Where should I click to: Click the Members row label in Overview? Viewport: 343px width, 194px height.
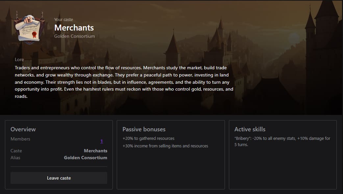click(x=20, y=139)
